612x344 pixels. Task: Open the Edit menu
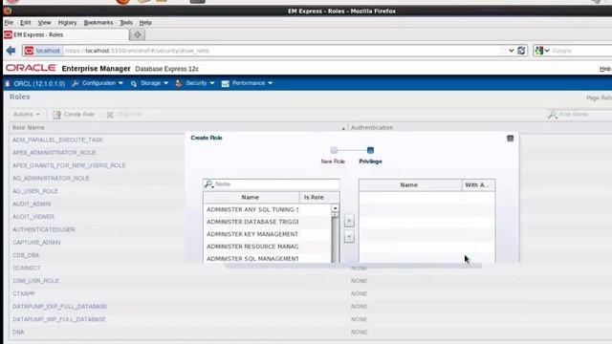(x=26, y=23)
